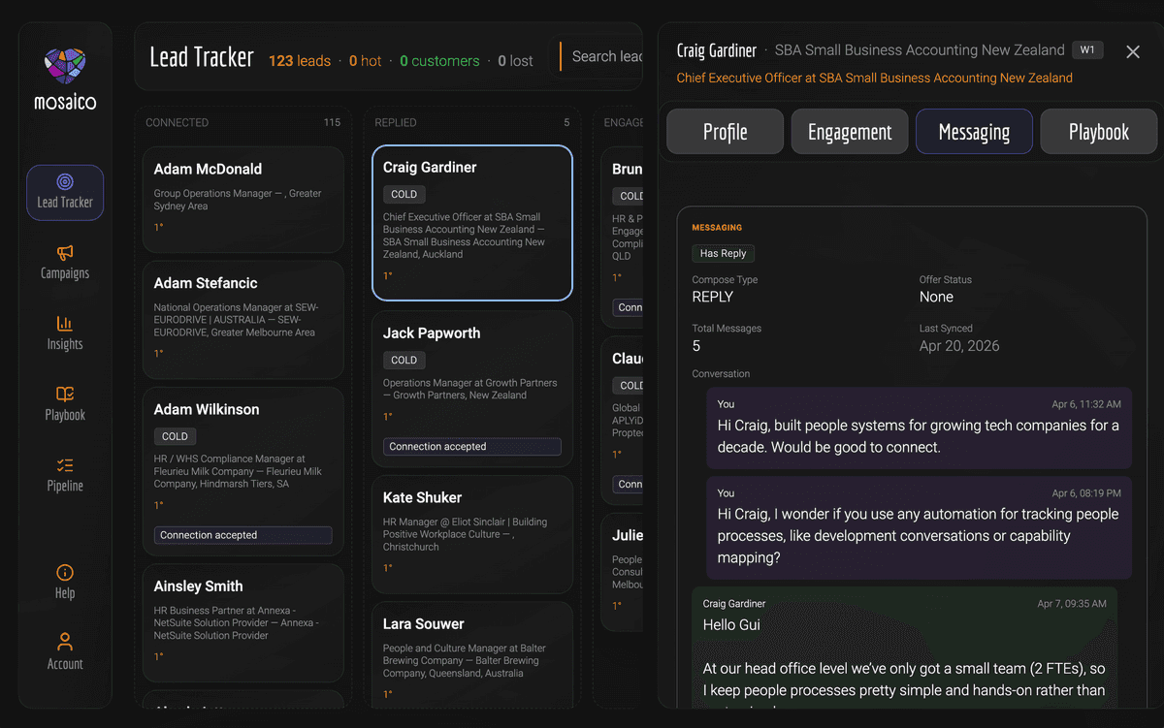Viewport: 1164px width, 728px height.
Task: Switch to the Messaging tab
Action: click(974, 132)
